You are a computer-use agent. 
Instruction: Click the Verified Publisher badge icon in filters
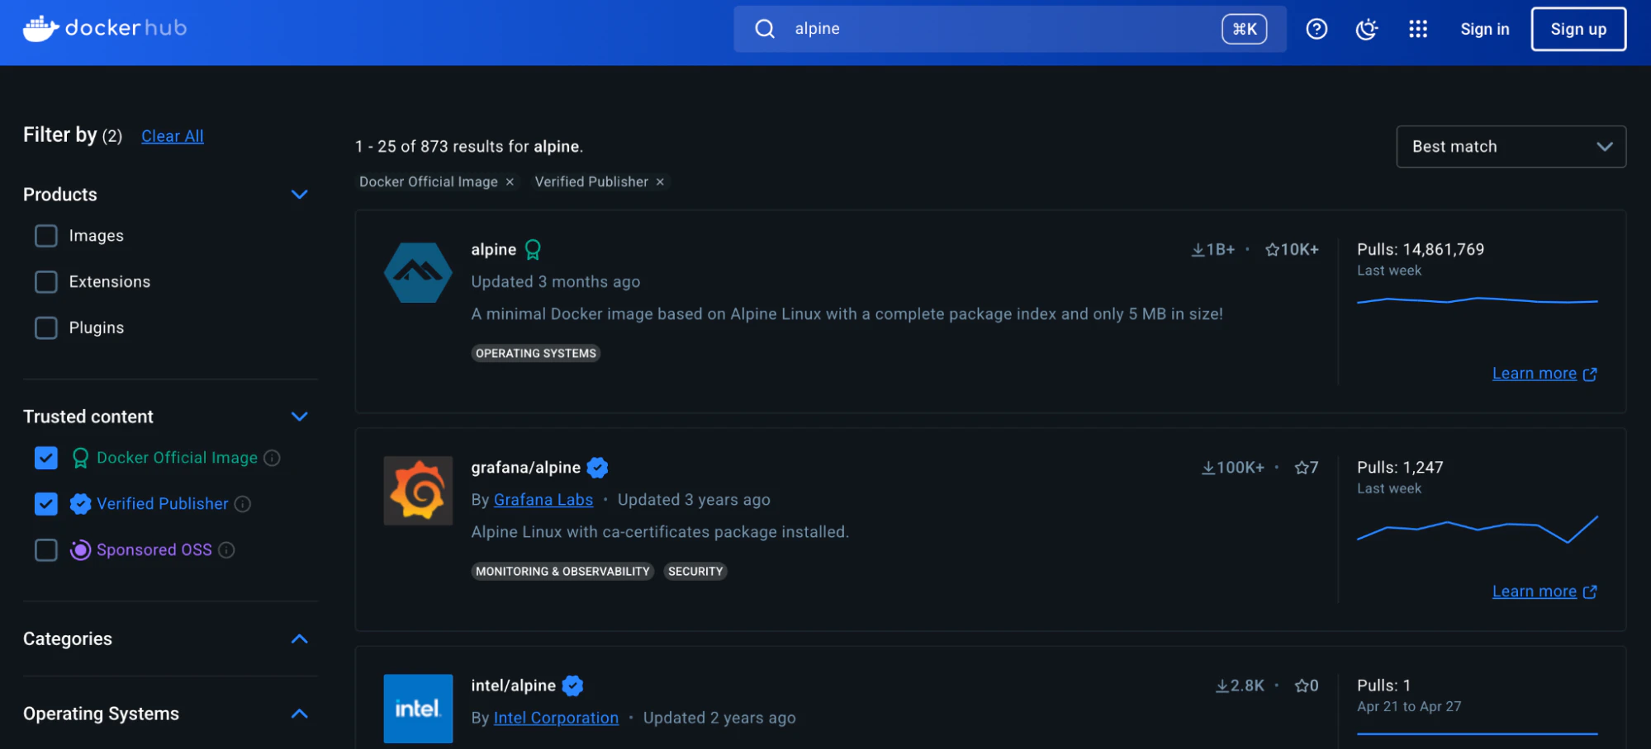pyautogui.click(x=80, y=504)
